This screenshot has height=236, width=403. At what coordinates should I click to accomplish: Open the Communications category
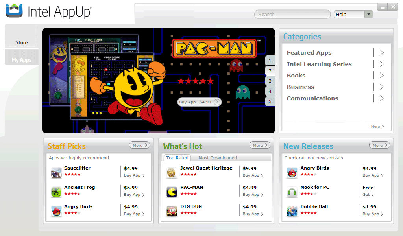(x=312, y=98)
